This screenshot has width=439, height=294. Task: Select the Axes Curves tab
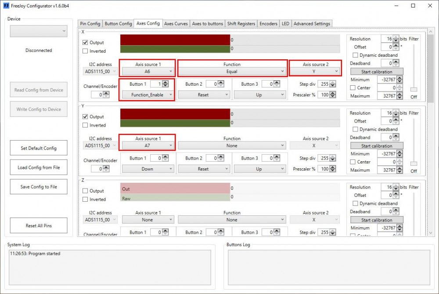pyautogui.click(x=176, y=24)
